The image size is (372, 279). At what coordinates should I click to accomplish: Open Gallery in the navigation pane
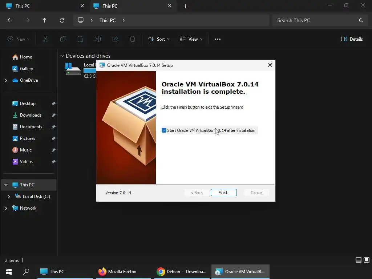26,69
